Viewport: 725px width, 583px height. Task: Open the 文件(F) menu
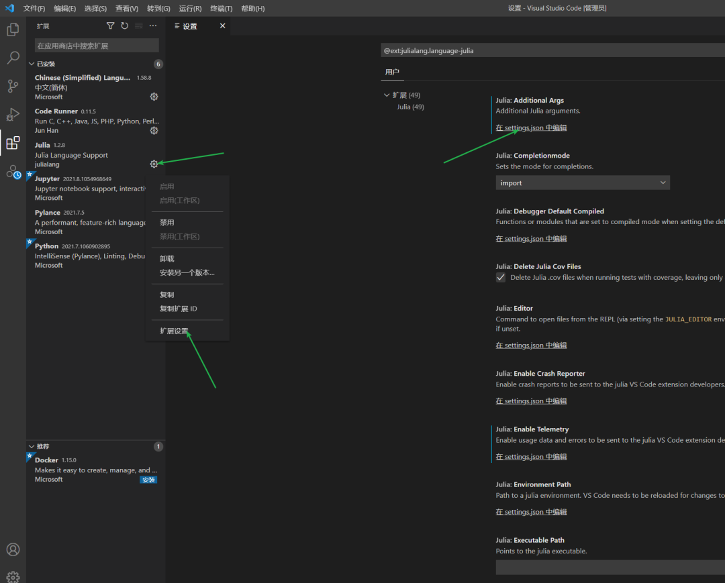[x=34, y=8]
